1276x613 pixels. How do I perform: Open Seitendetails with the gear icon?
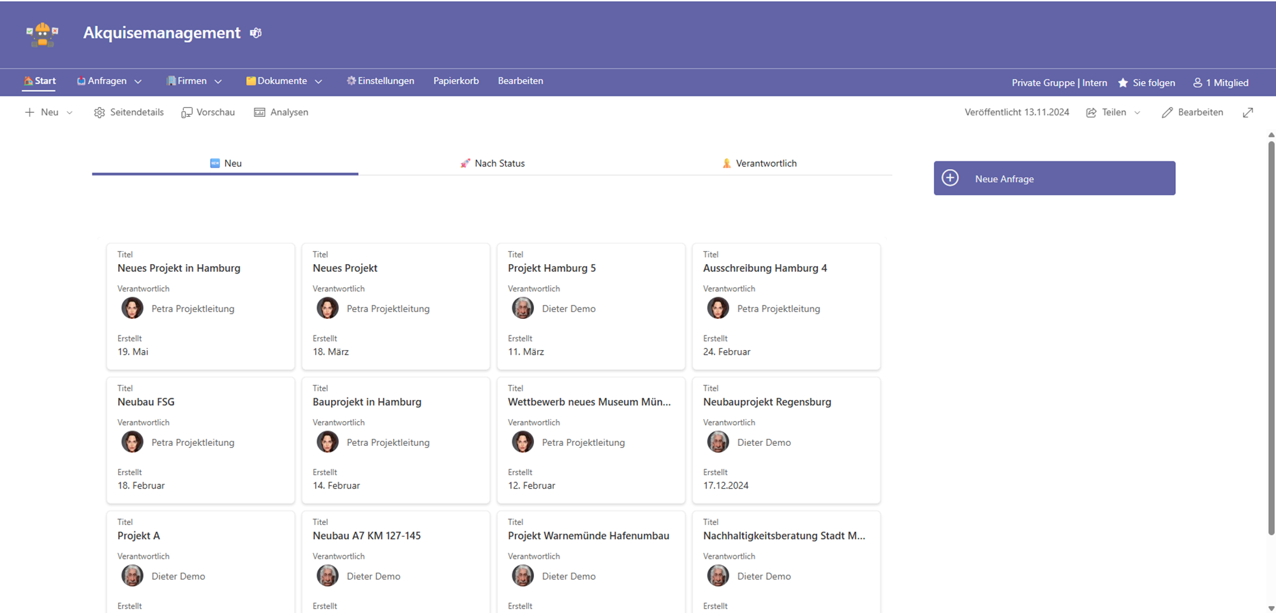128,112
